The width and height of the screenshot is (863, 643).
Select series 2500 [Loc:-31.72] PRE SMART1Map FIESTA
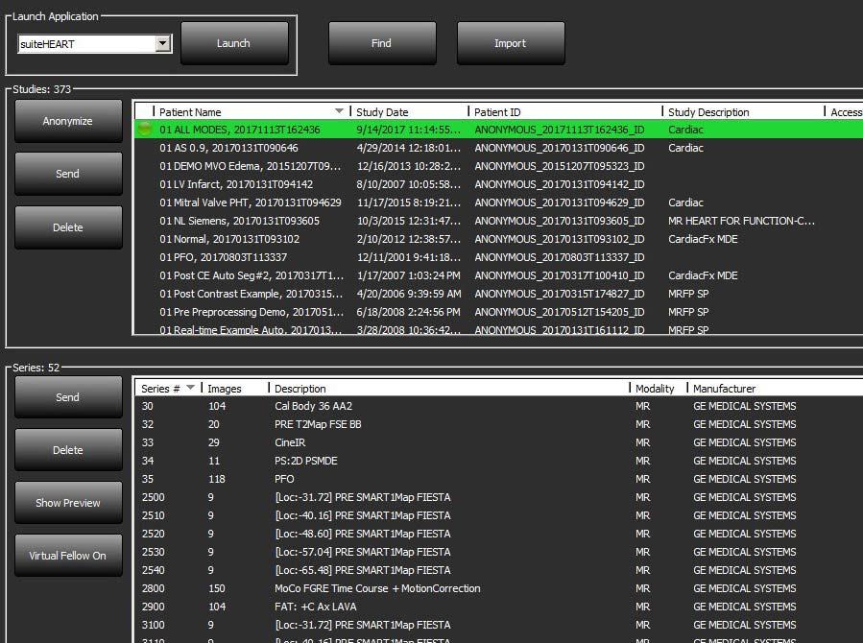[x=498, y=497]
